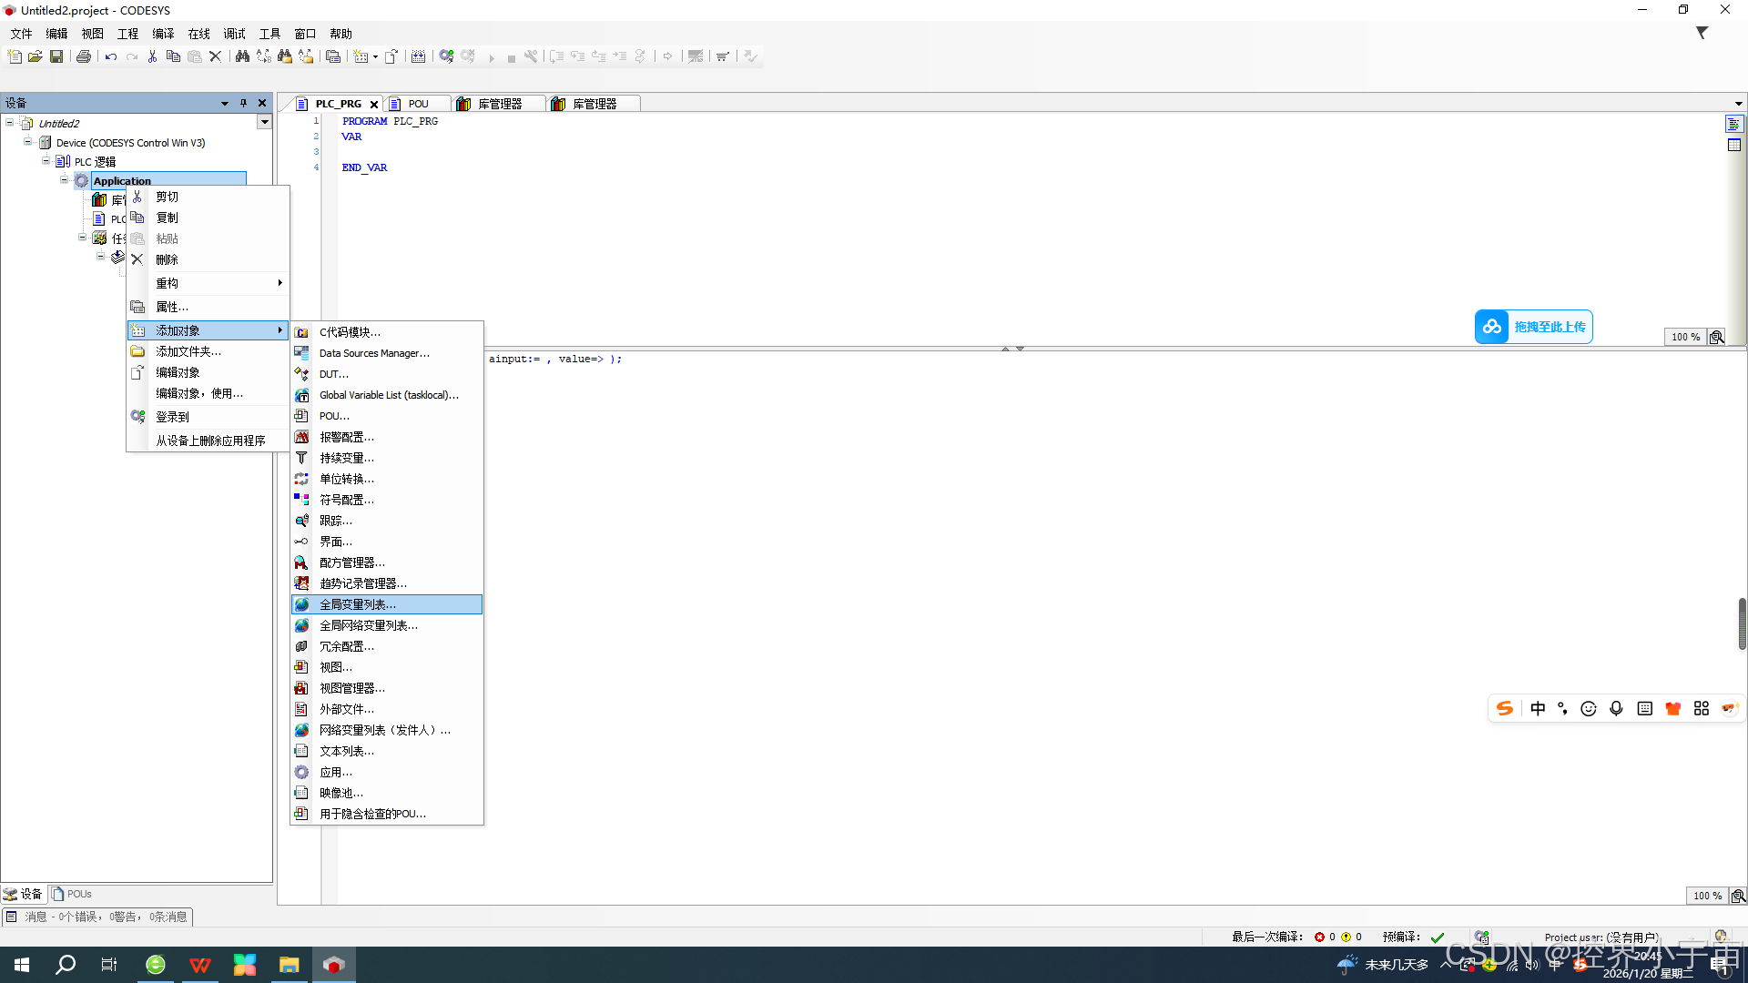Click the Cut scissors toolbar icon
Viewport: 1748px width, 983px height.
click(x=152, y=56)
